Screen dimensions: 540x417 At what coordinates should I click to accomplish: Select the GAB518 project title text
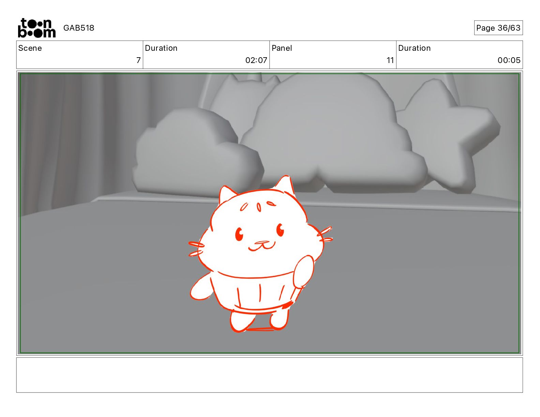(79, 28)
